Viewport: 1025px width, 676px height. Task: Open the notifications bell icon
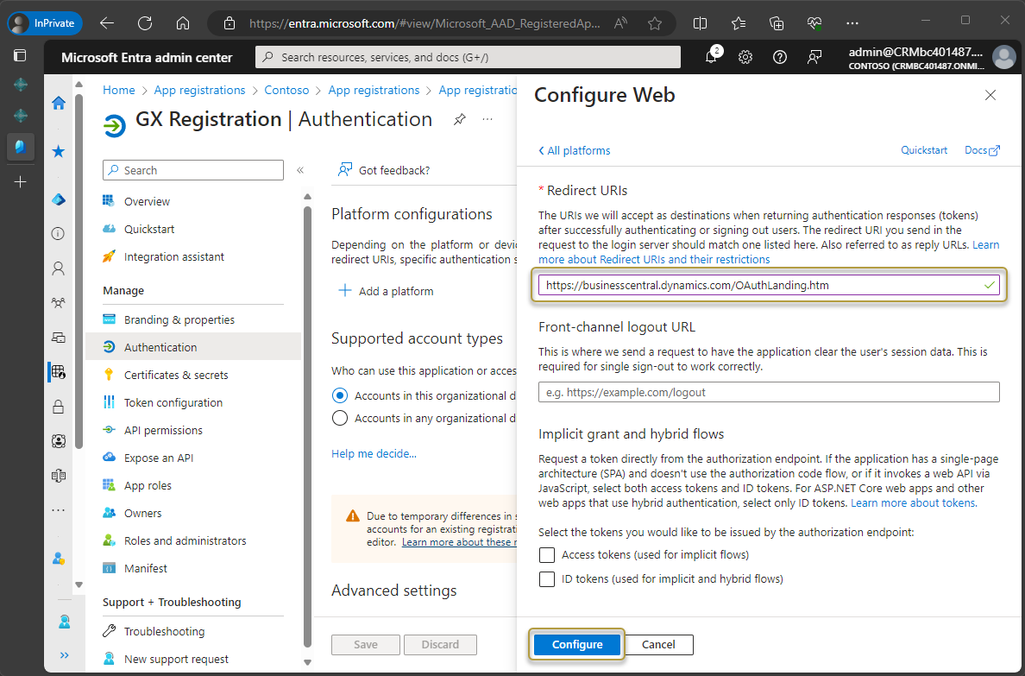[x=711, y=57]
